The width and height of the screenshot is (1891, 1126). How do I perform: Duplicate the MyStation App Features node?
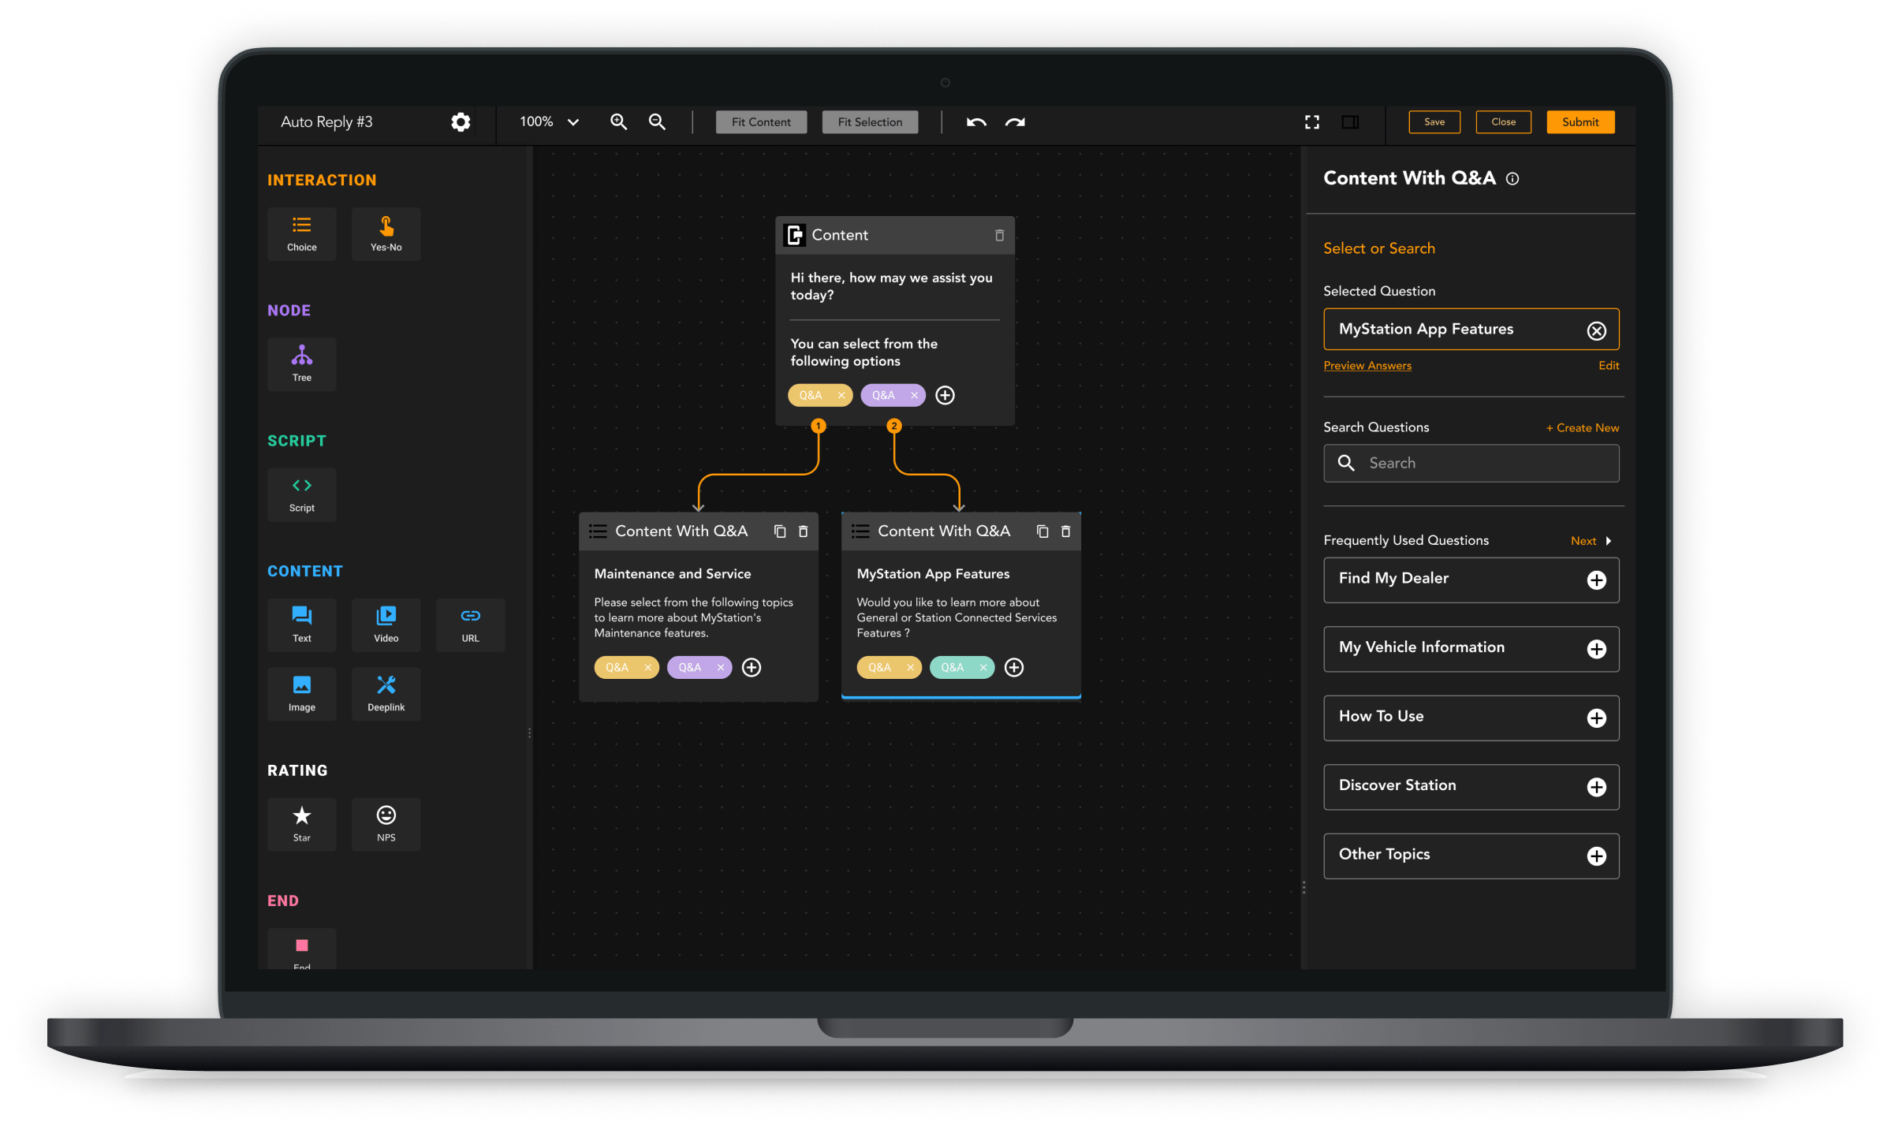pyautogui.click(x=1042, y=531)
